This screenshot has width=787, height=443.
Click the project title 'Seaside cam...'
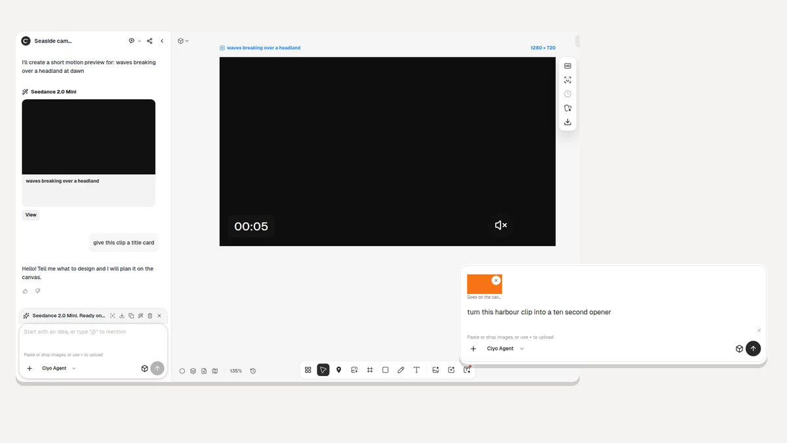pyautogui.click(x=53, y=41)
